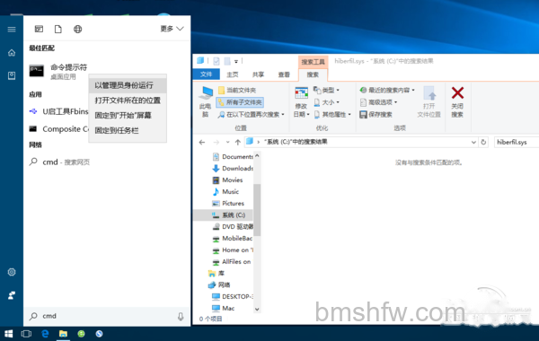
Task: Open the Notebook icon in search sidebar
Action: [12, 75]
